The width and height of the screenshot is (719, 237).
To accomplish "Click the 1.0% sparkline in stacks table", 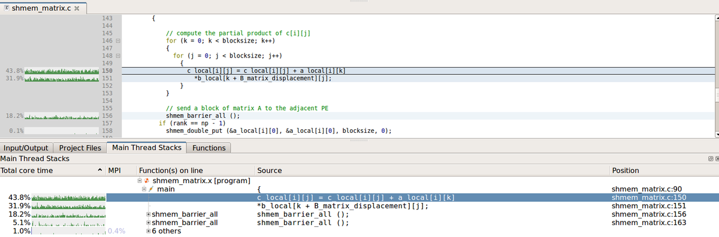I will [69, 231].
